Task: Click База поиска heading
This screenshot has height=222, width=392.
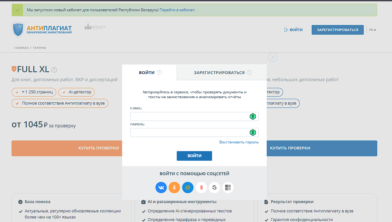Action: point(38,202)
